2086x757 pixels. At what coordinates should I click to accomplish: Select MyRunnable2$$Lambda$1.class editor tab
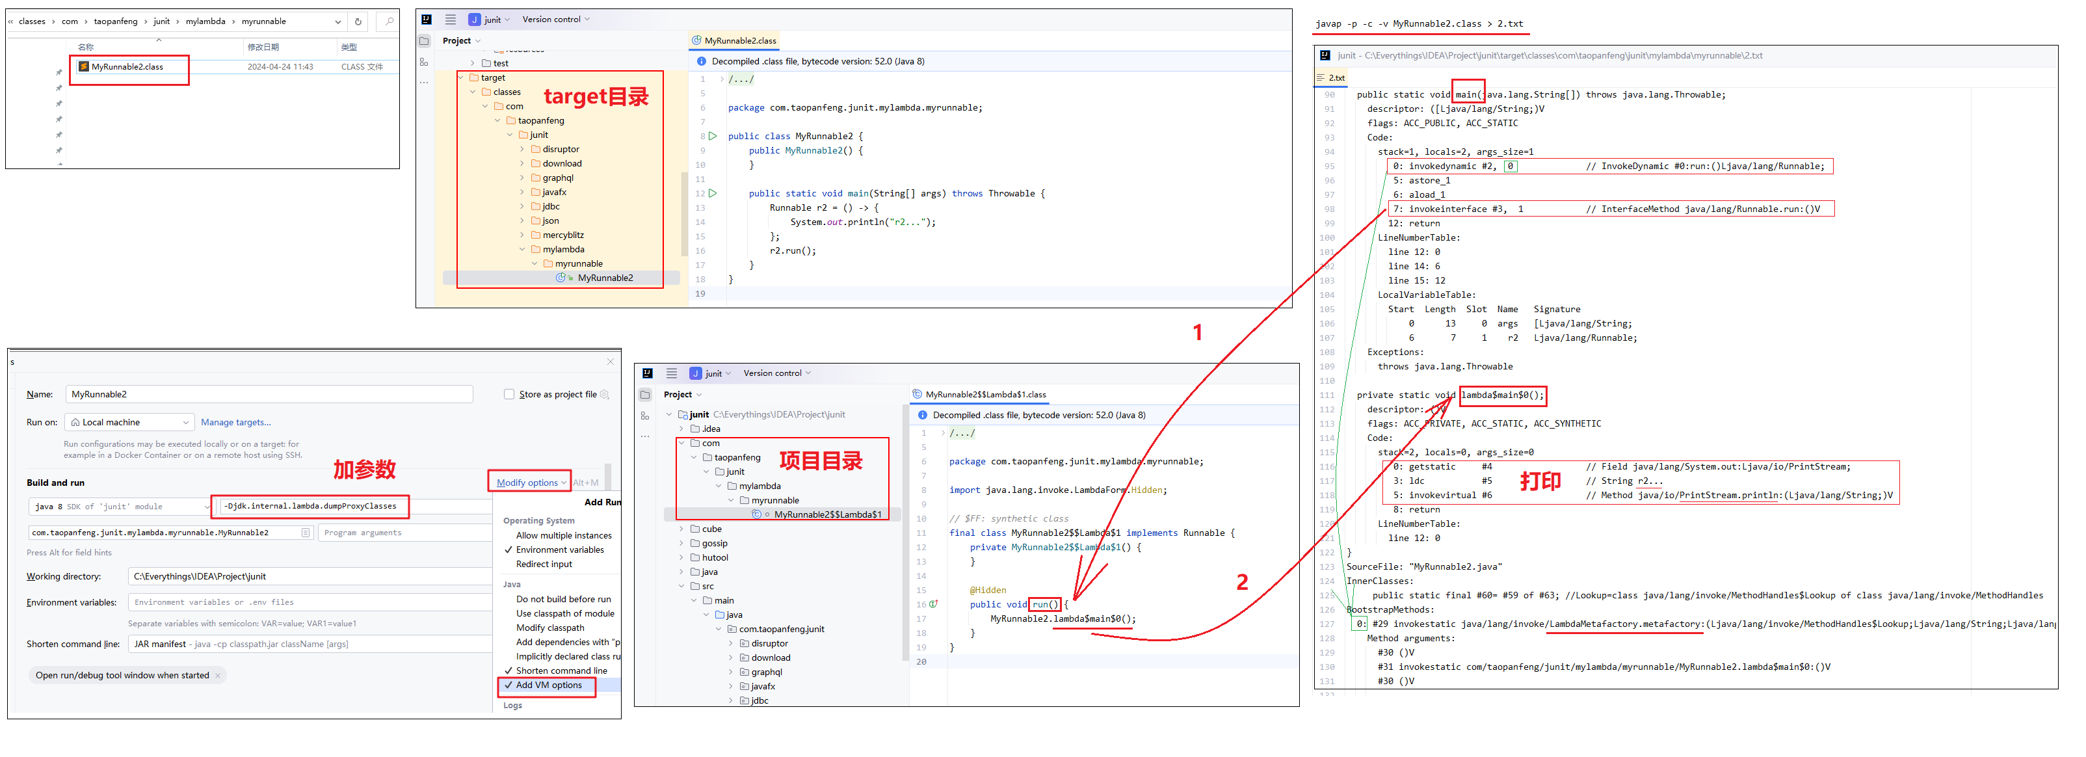(x=979, y=395)
